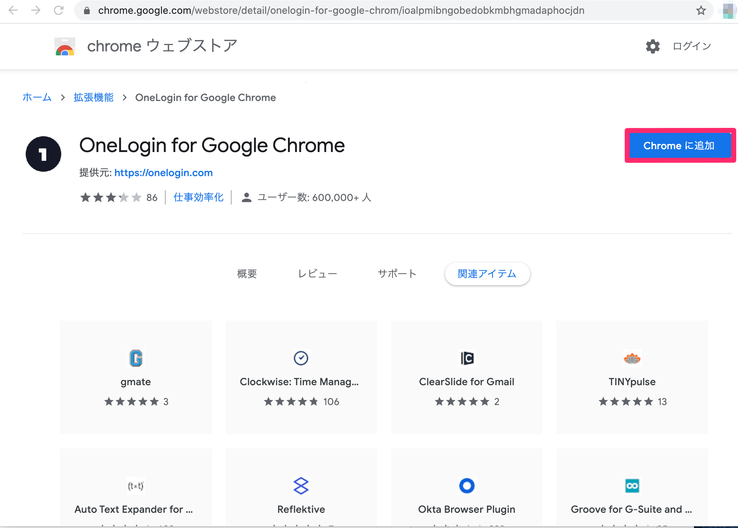Viewport: 738px width, 528px height.
Task: Open the TINYpulse title
Action: point(632,382)
